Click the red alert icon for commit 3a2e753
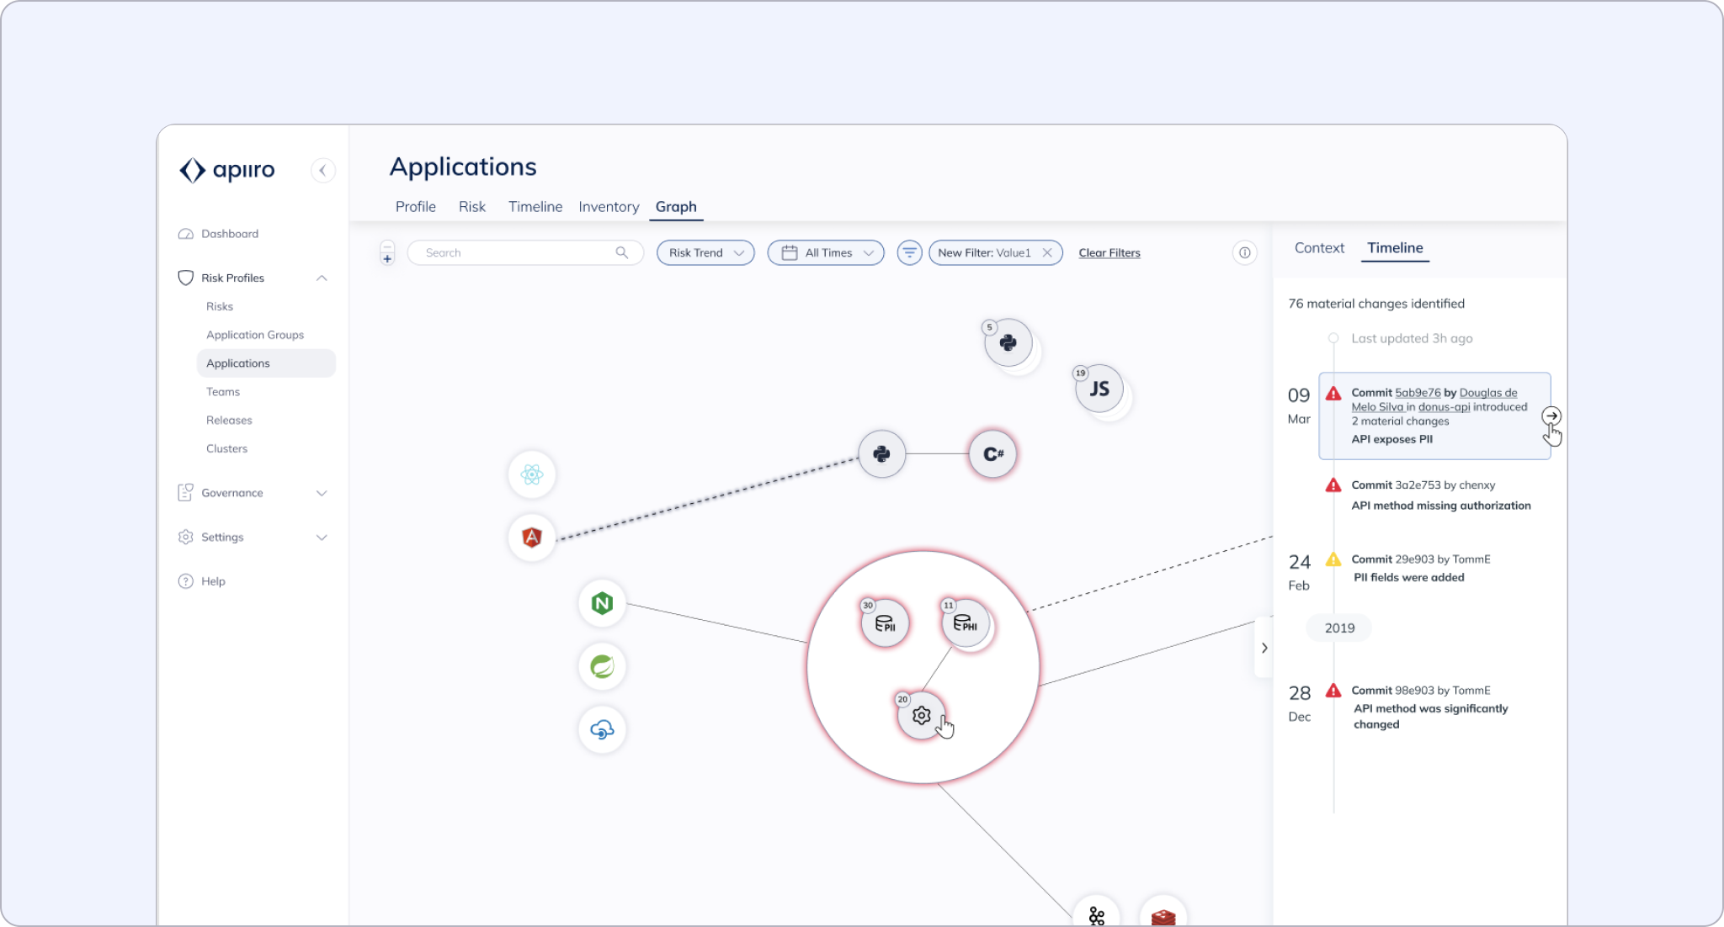The width and height of the screenshot is (1724, 927). (x=1333, y=485)
